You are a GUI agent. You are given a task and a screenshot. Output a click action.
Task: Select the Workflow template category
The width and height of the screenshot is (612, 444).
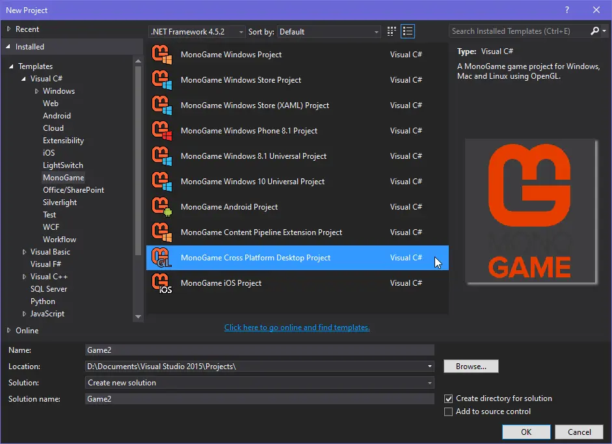tap(59, 240)
